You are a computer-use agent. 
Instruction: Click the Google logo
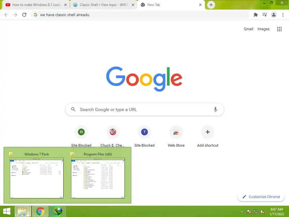coord(144,79)
